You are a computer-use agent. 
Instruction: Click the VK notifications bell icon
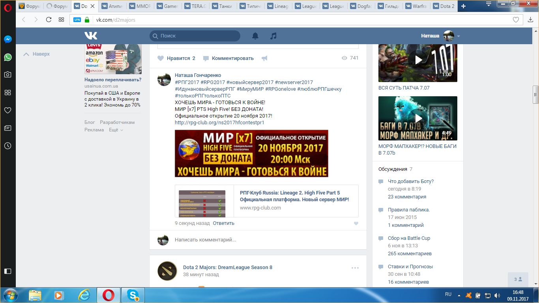pyautogui.click(x=255, y=36)
